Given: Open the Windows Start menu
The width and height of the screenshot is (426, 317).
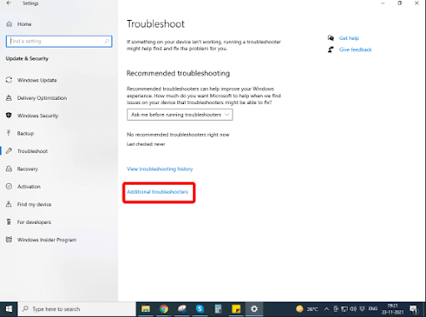Looking at the screenshot, I should click(8, 309).
